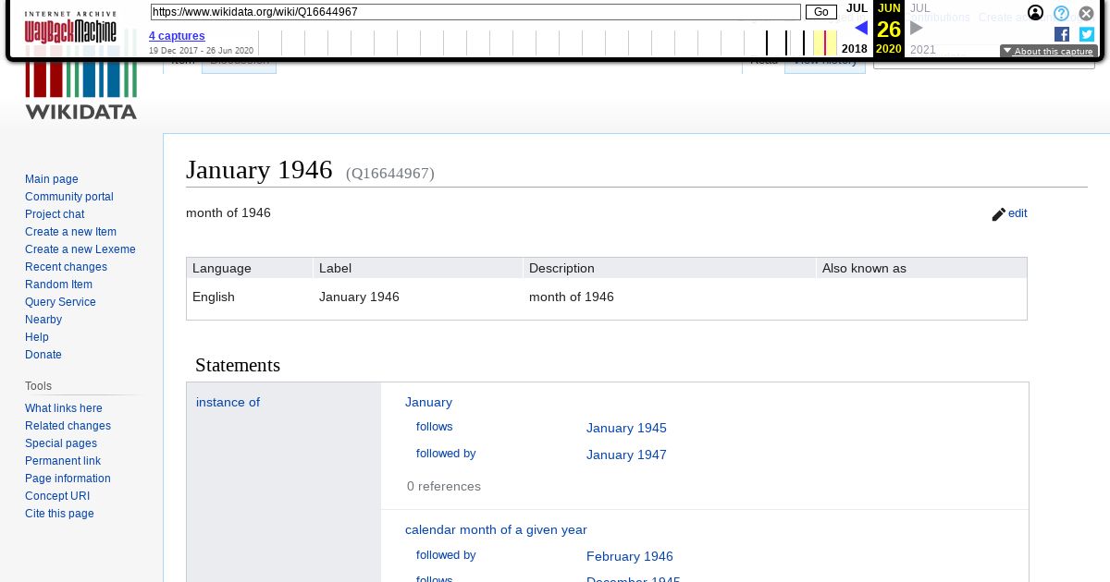Click Create a new Item
This screenshot has height=582, width=1110.
coord(70,232)
